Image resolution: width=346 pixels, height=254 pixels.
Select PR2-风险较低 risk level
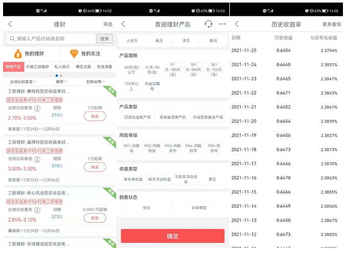click(x=152, y=148)
